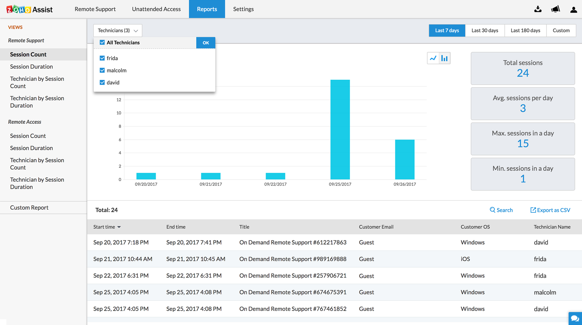Click the Search magnifier in the table header
Screen dimensions: 582x325
492,210
